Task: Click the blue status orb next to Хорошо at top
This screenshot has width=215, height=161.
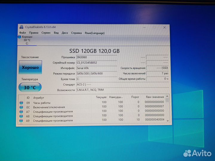Action: (19, 37)
